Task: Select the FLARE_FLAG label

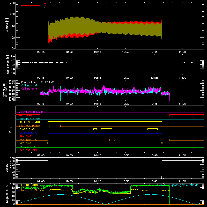Action: point(27,129)
